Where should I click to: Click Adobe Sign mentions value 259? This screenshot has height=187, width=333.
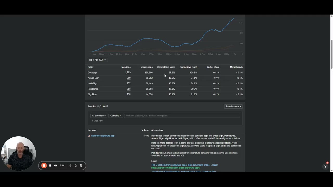coord(129,78)
